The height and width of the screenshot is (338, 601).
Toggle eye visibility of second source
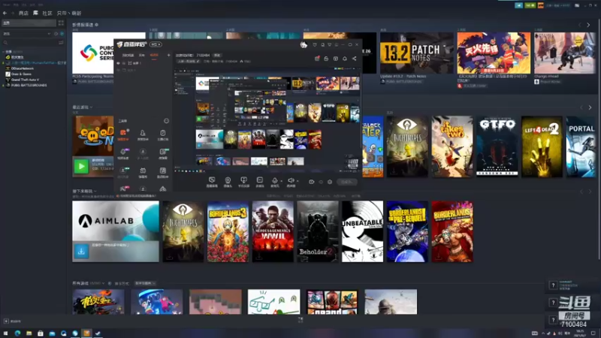[x=119, y=70]
